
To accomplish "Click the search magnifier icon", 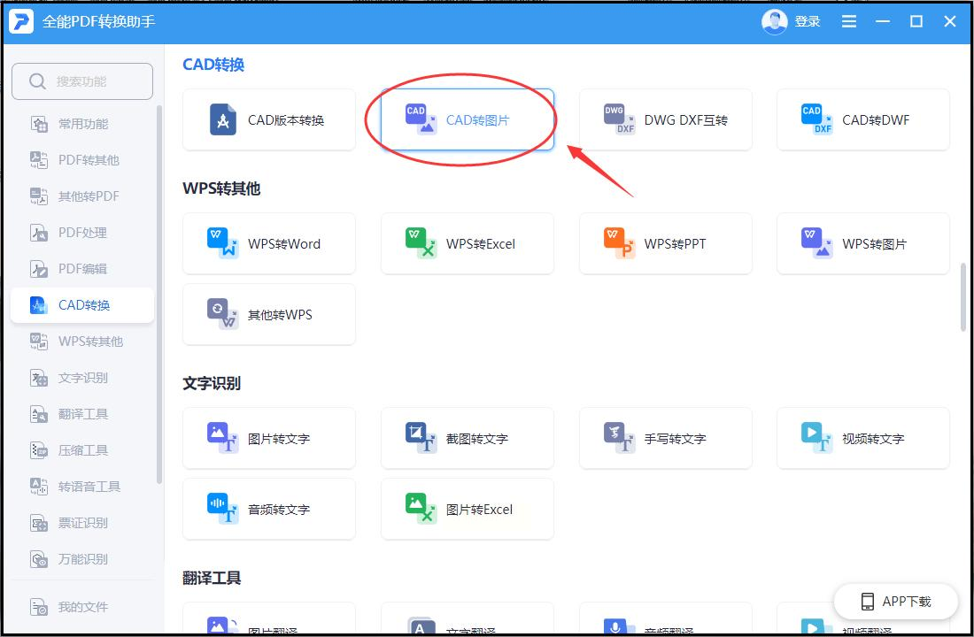I will coord(37,81).
